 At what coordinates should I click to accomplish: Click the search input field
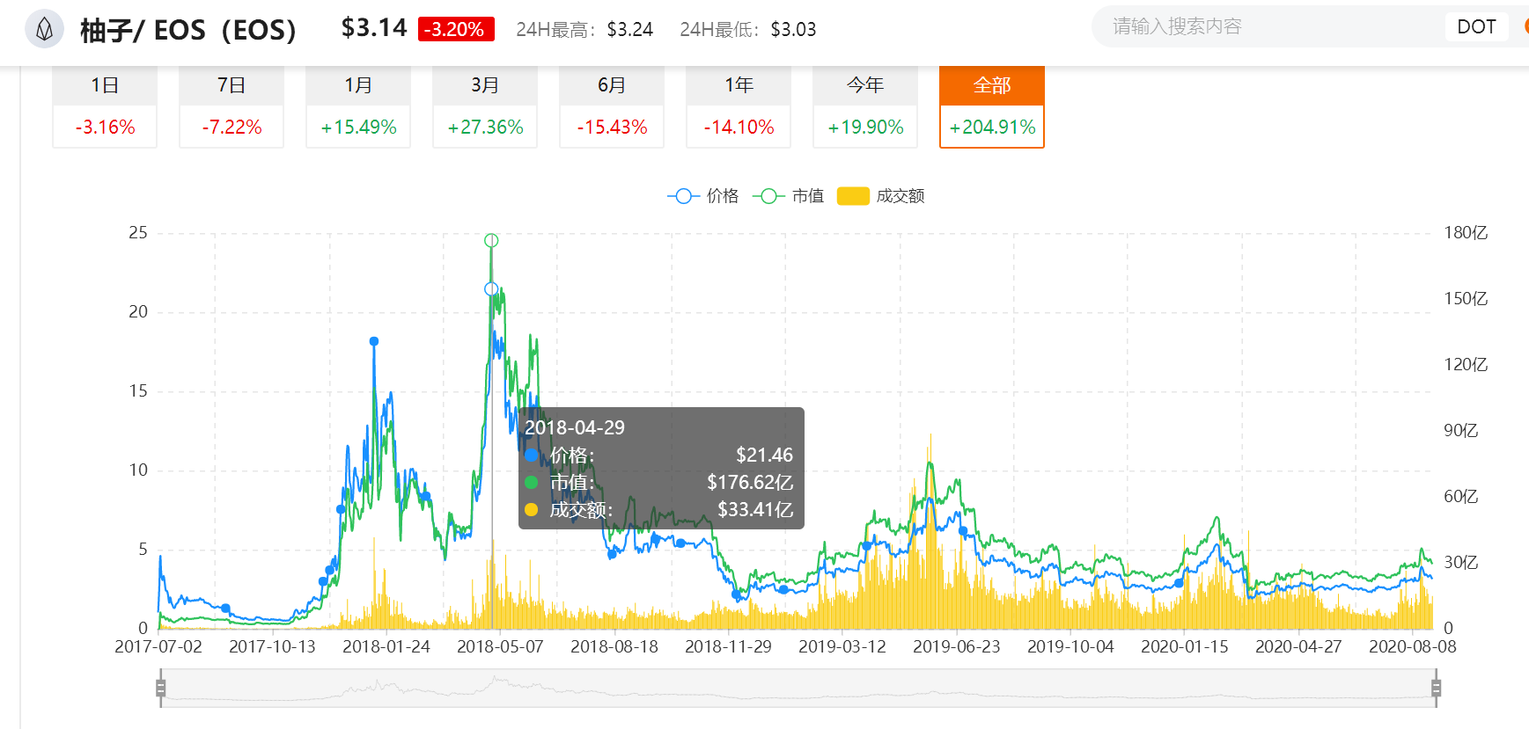(x=1259, y=26)
